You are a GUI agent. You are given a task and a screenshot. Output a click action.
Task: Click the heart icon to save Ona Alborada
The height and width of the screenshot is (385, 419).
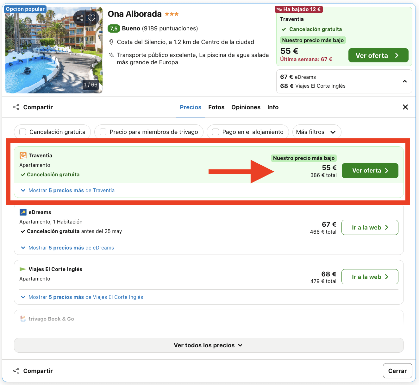pos(92,18)
